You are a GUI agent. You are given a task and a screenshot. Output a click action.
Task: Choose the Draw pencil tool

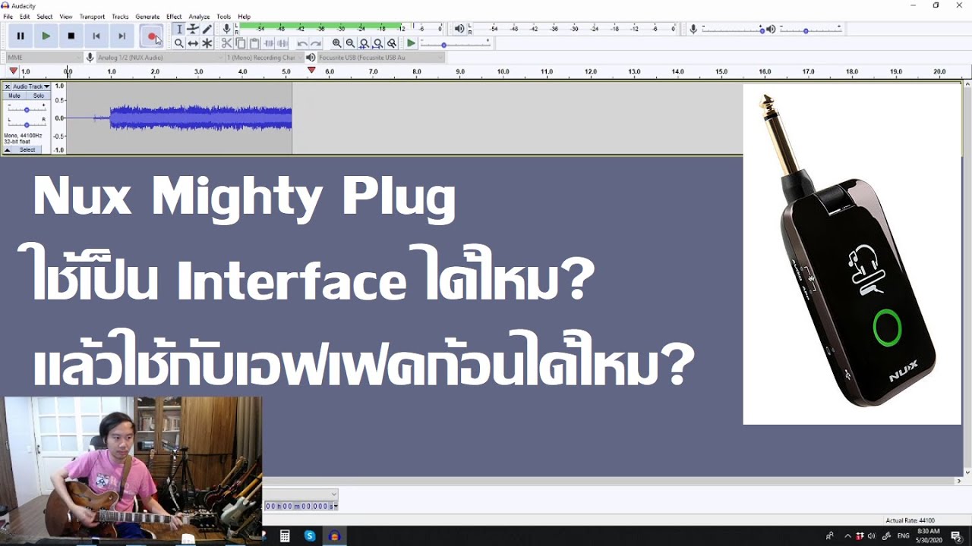[x=207, y=29]
